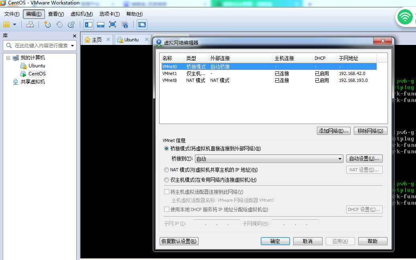The width and height of the screenshot is (416, 260).
Task: Open the 选项卡(T) menu
Action: point(109,14)
